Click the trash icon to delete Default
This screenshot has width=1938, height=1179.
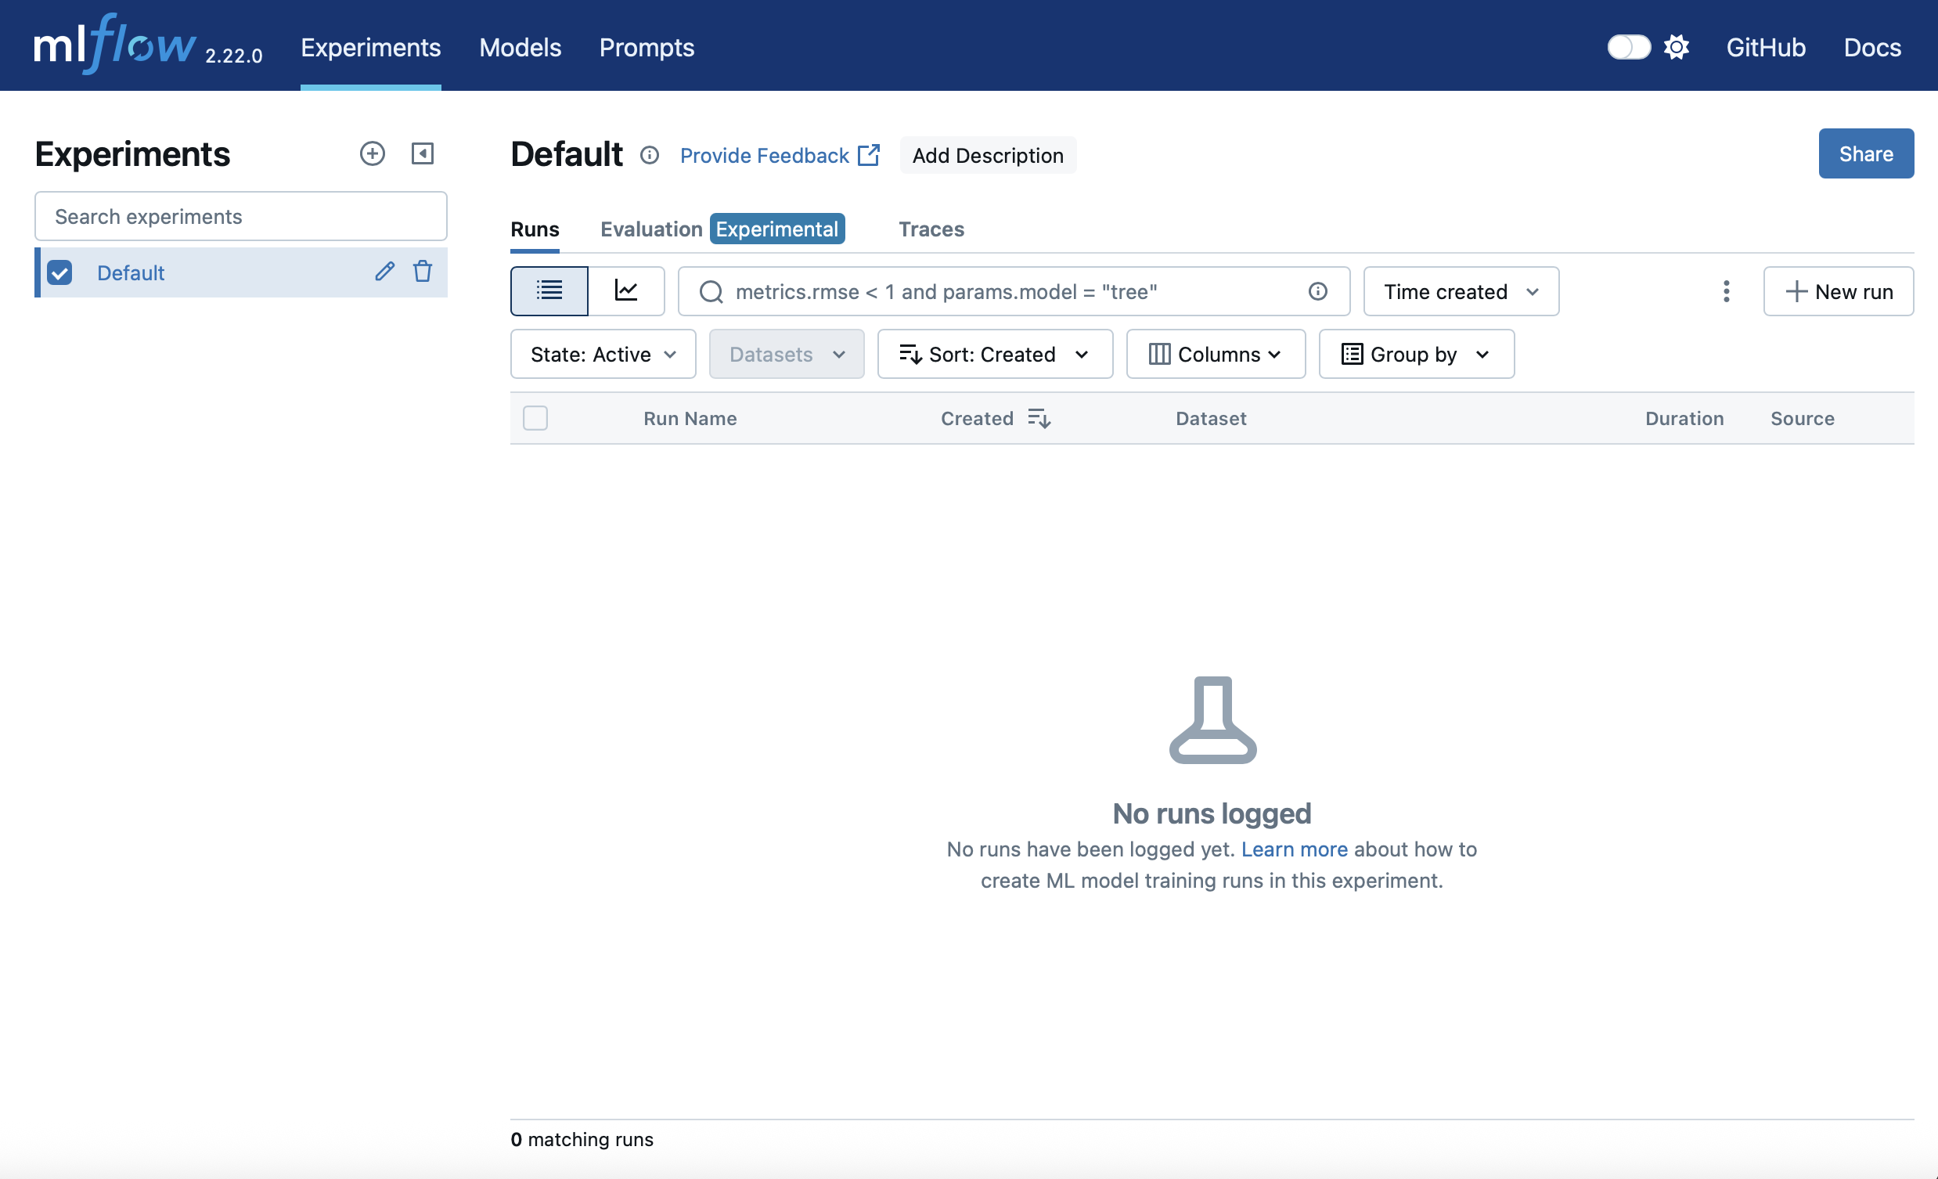(x=423, y=272)
